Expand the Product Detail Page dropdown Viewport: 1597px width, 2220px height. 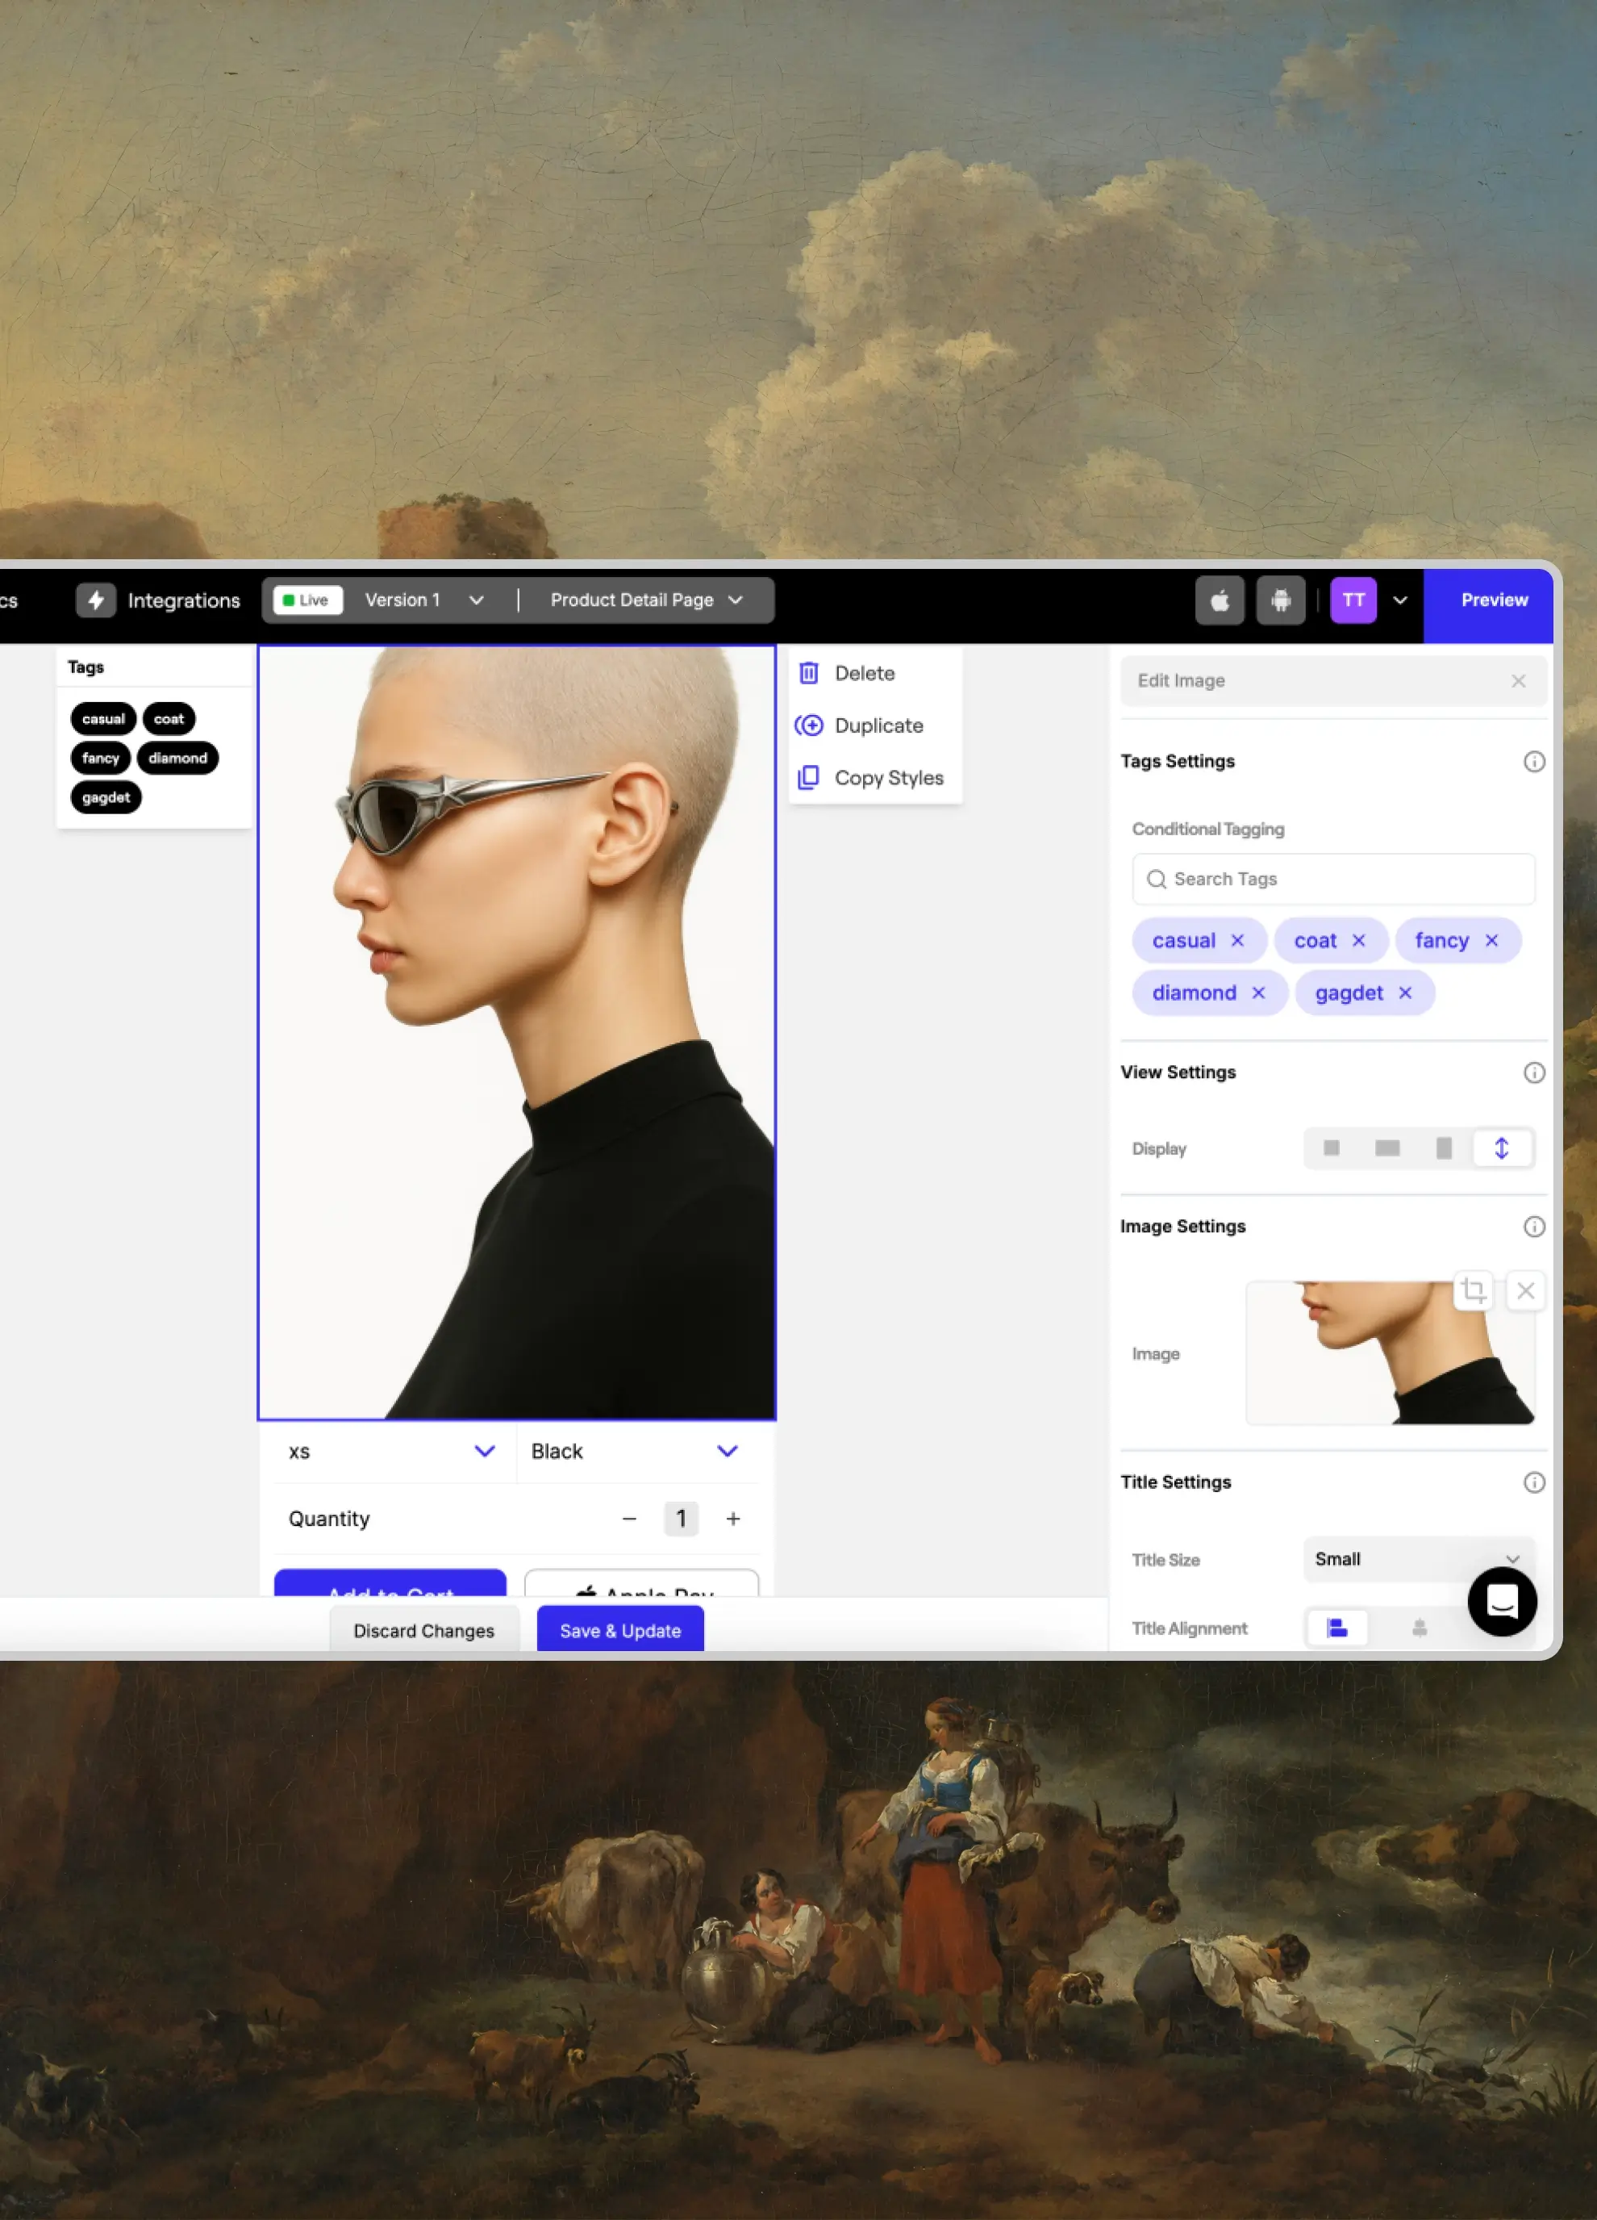click(x=646, y=600)
